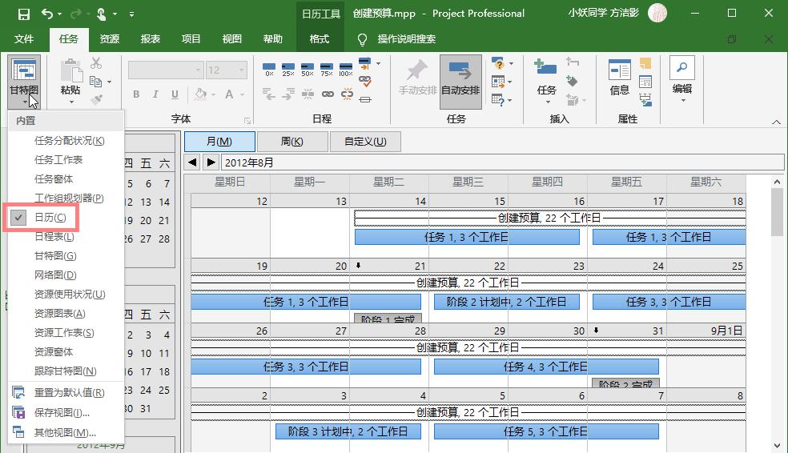Click the 50% complete progress icon
788x453 pixels.
(x=308, y=69)
